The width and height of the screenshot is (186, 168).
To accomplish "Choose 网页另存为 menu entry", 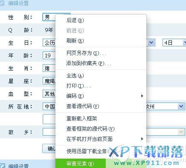I will pyautogui.click(x=86, y=53).
